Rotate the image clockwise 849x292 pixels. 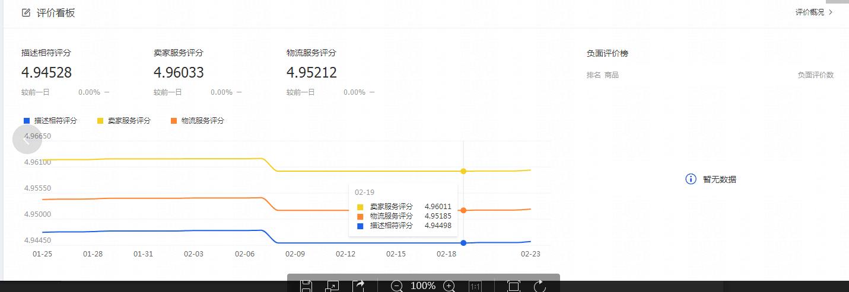coord(540,286)
